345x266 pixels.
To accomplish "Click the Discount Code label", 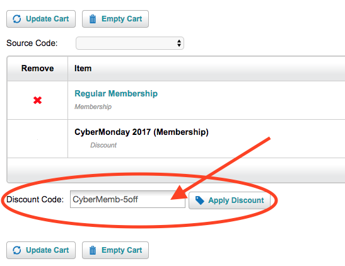I will pyautogui.click(x=35, y=199).
